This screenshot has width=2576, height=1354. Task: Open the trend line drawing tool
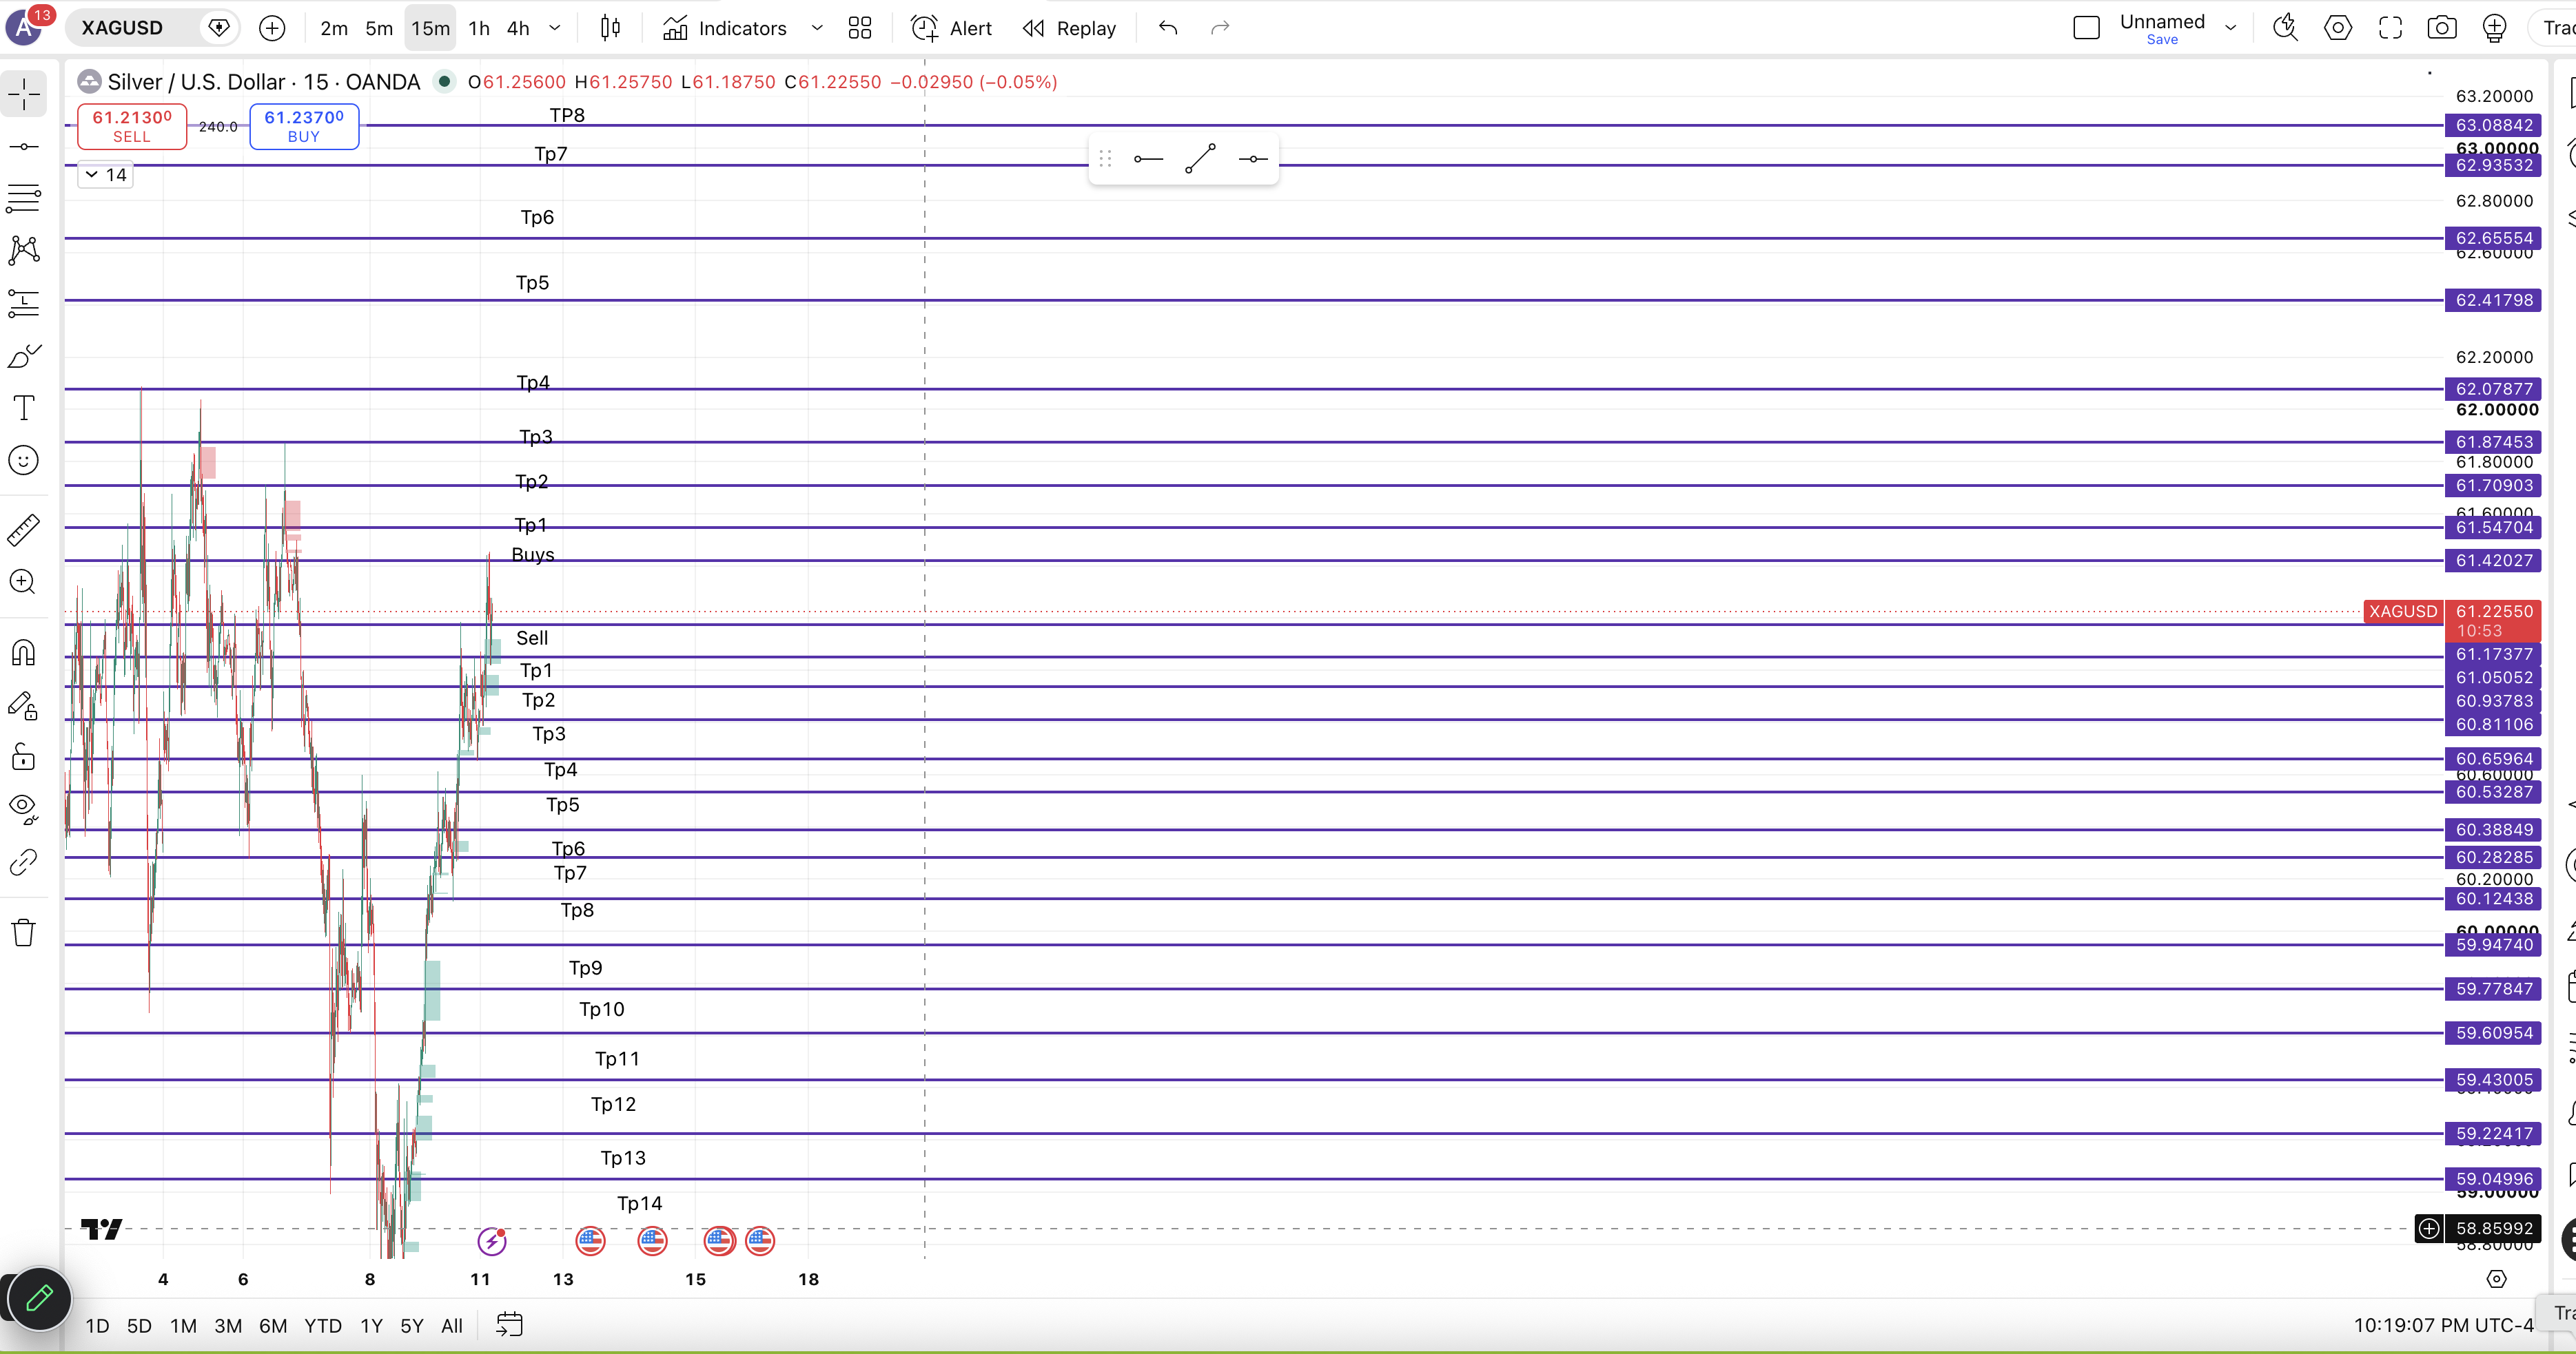[x=24, y=147]
